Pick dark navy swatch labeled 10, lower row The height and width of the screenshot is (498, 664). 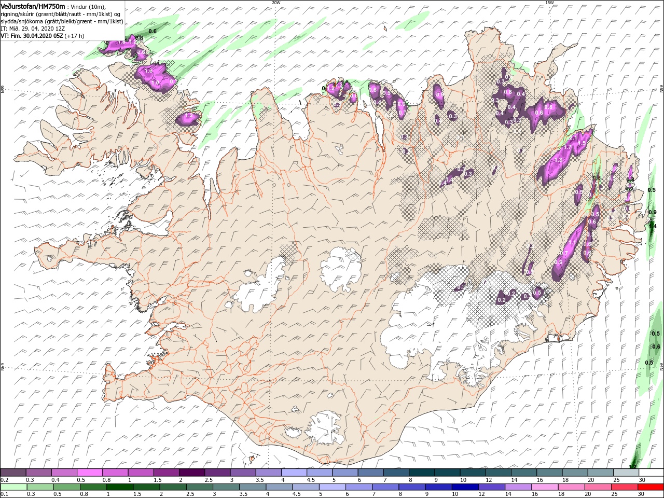[464, 487]
